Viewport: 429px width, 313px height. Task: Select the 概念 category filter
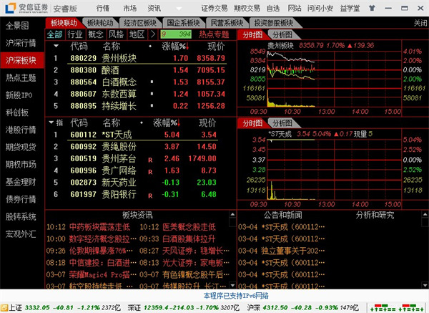point(96,34)
